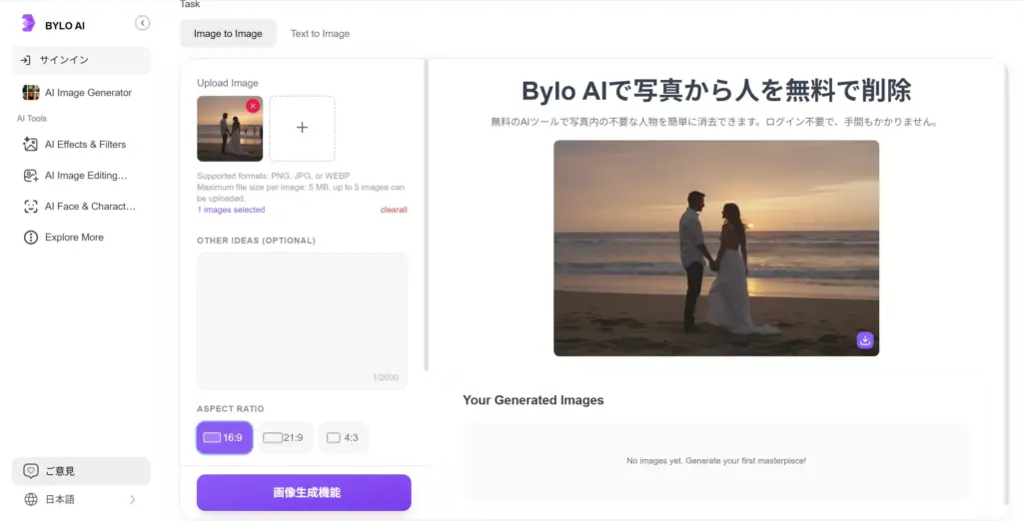Open AI Effects & Filters menu
This screenshot has height=521, width=1023.
(x=81, y=144)
